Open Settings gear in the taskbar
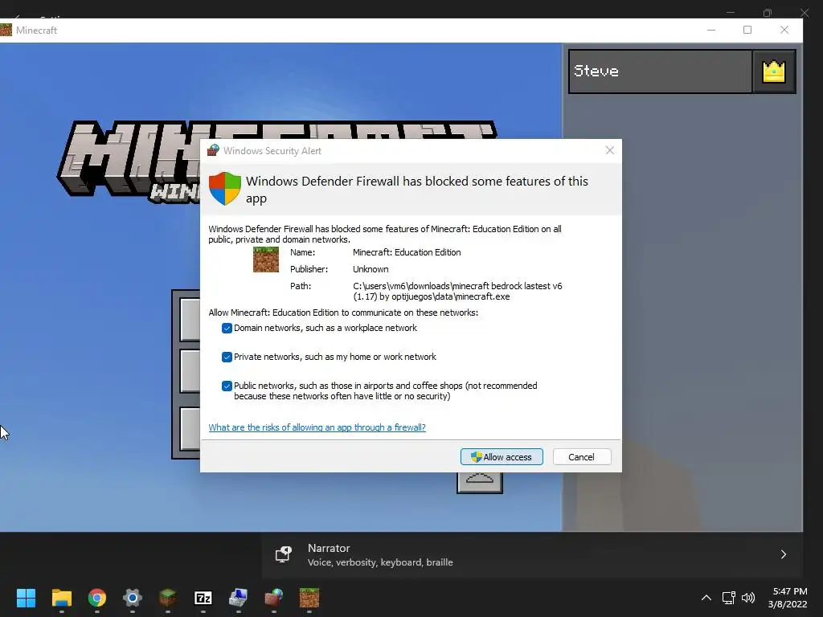Image resolution: width=823 pixels, height=617 pixels. 133,598
